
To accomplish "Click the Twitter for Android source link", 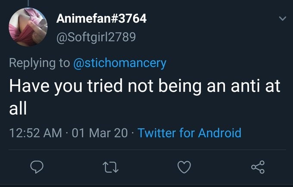I will 189,132.
